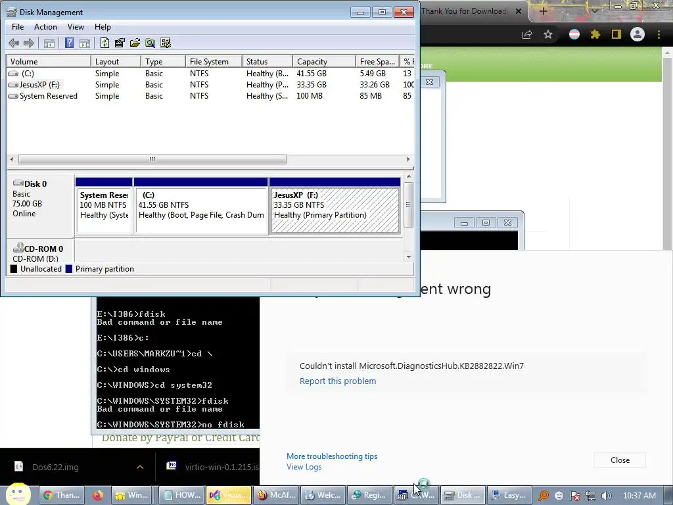Click the right arrow of horizontal scrollbar

(x=408, y=159)
